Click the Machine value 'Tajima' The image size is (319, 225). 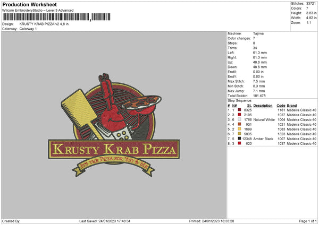click(x=258, y=33)
